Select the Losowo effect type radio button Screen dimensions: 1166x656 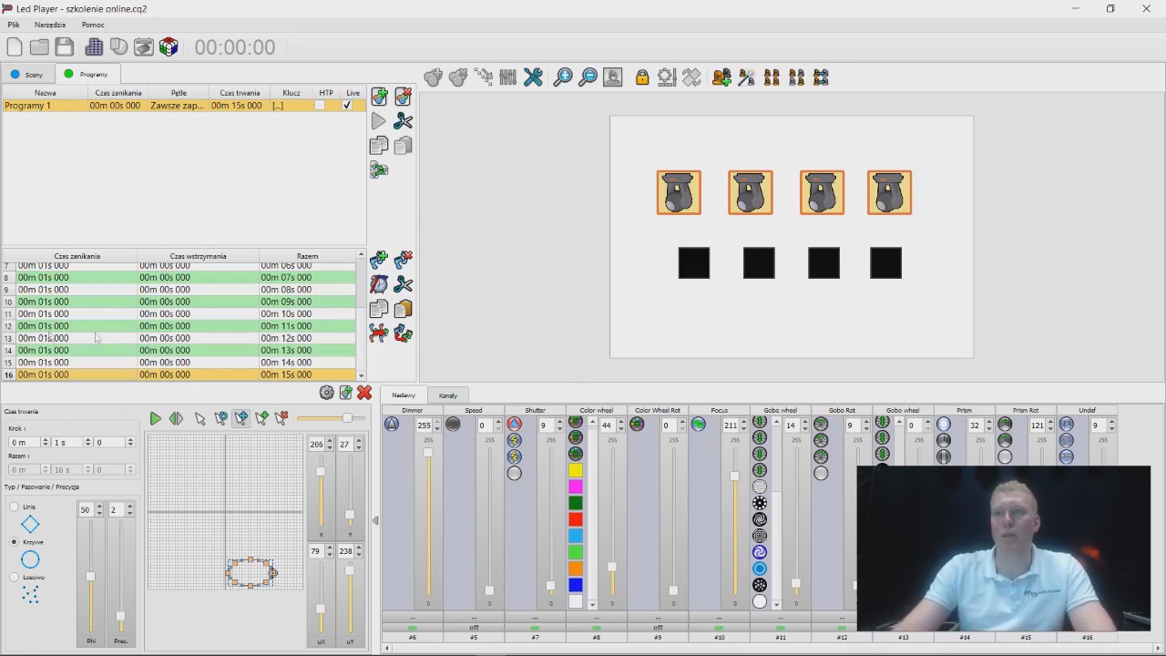pos(14,578)
